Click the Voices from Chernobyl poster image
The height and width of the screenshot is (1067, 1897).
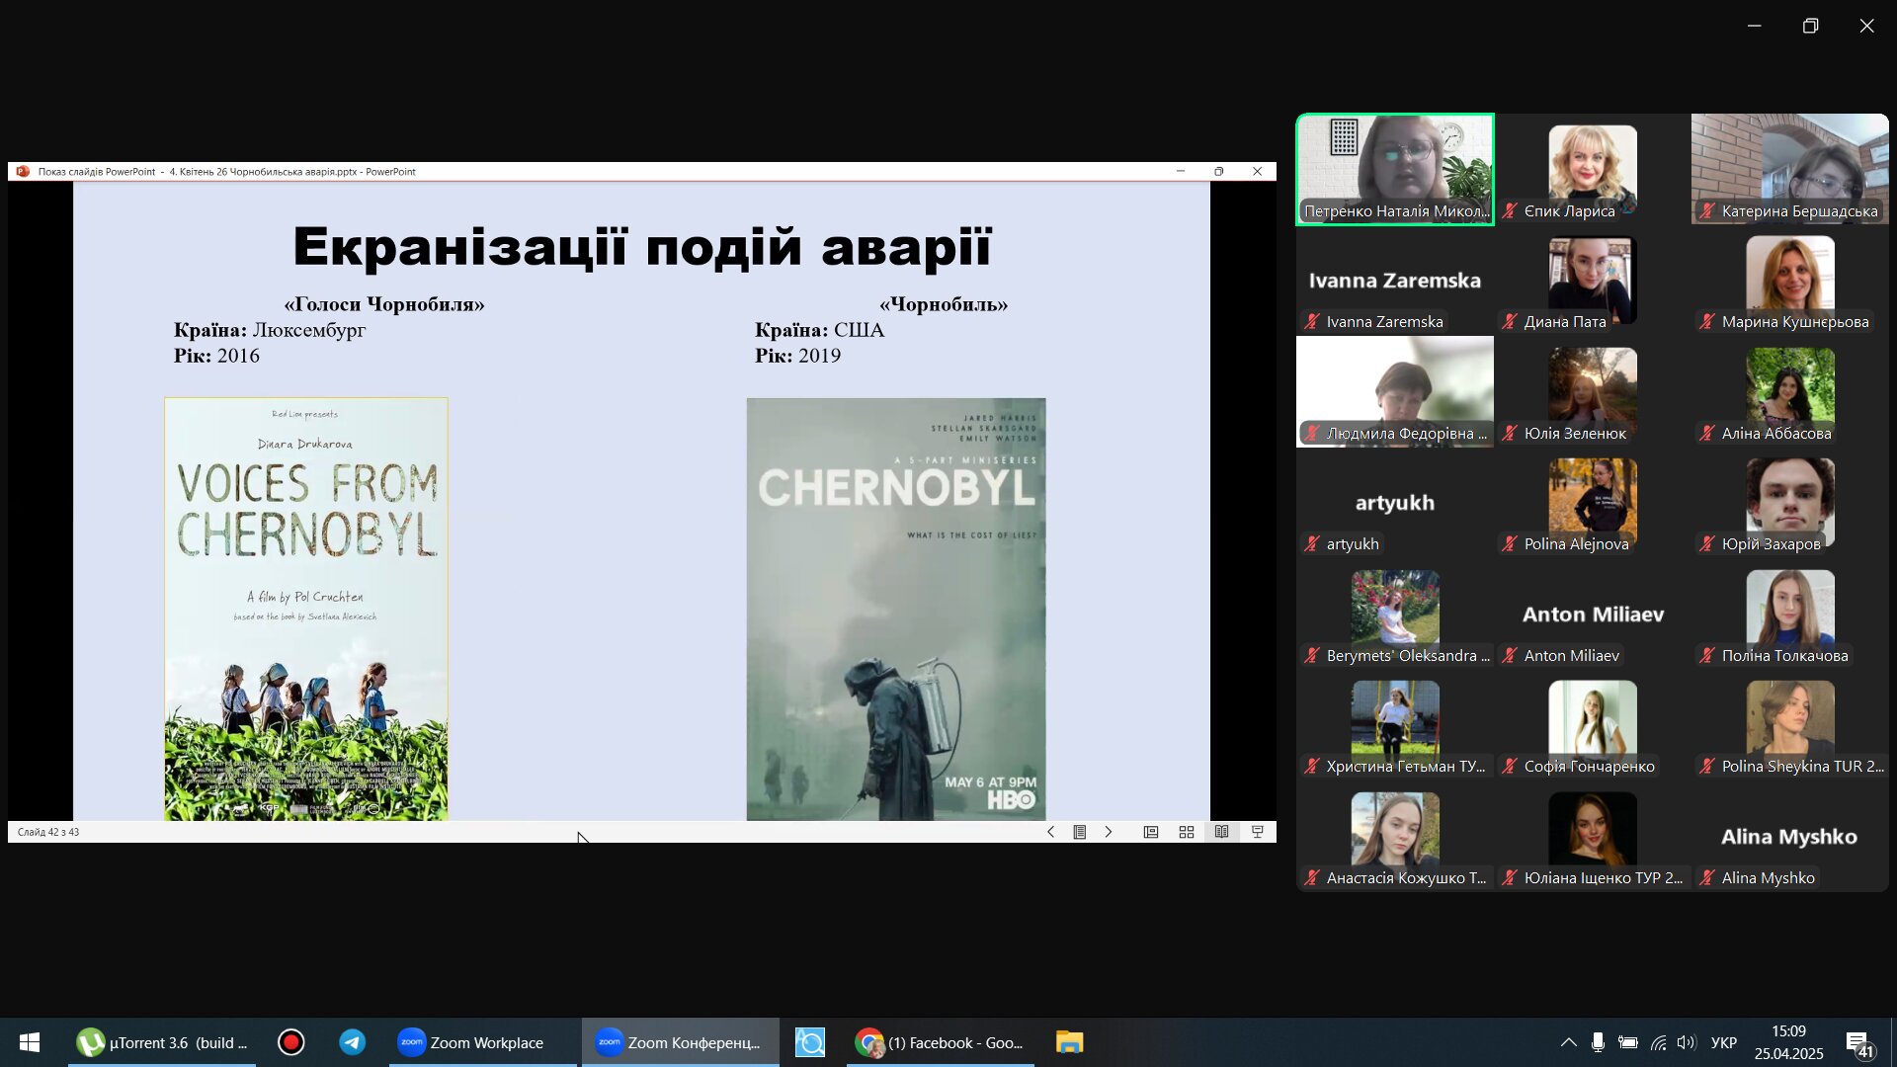point(306,609)
